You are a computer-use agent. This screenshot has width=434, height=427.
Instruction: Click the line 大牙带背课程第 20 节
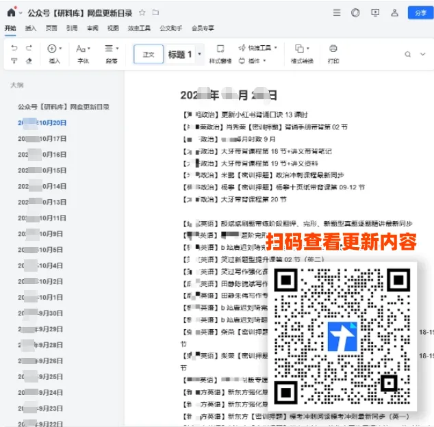click(x=253, y=200)
